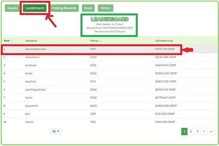Screen dimensions: 219x146
Task: Click the 28837.220 CROP estimate
Action: (166, 81)
